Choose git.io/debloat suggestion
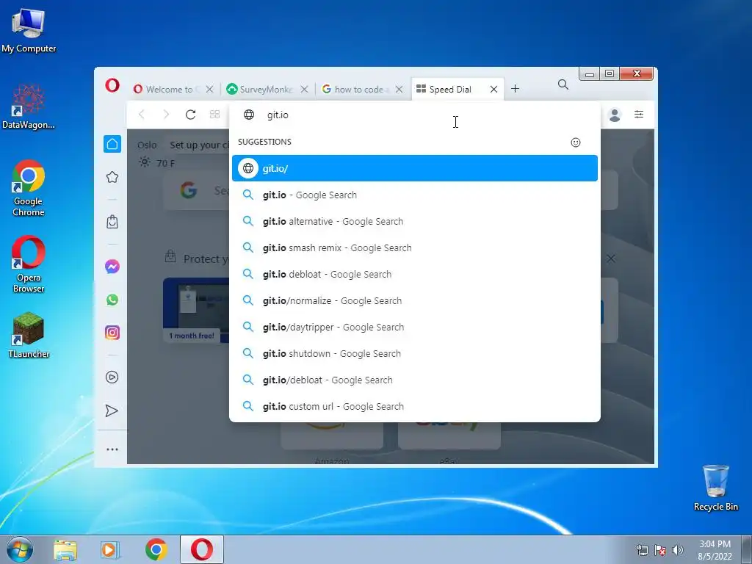The width and height of the screenshot is (752, 564). pyautogui.click(x=414, y=380)
